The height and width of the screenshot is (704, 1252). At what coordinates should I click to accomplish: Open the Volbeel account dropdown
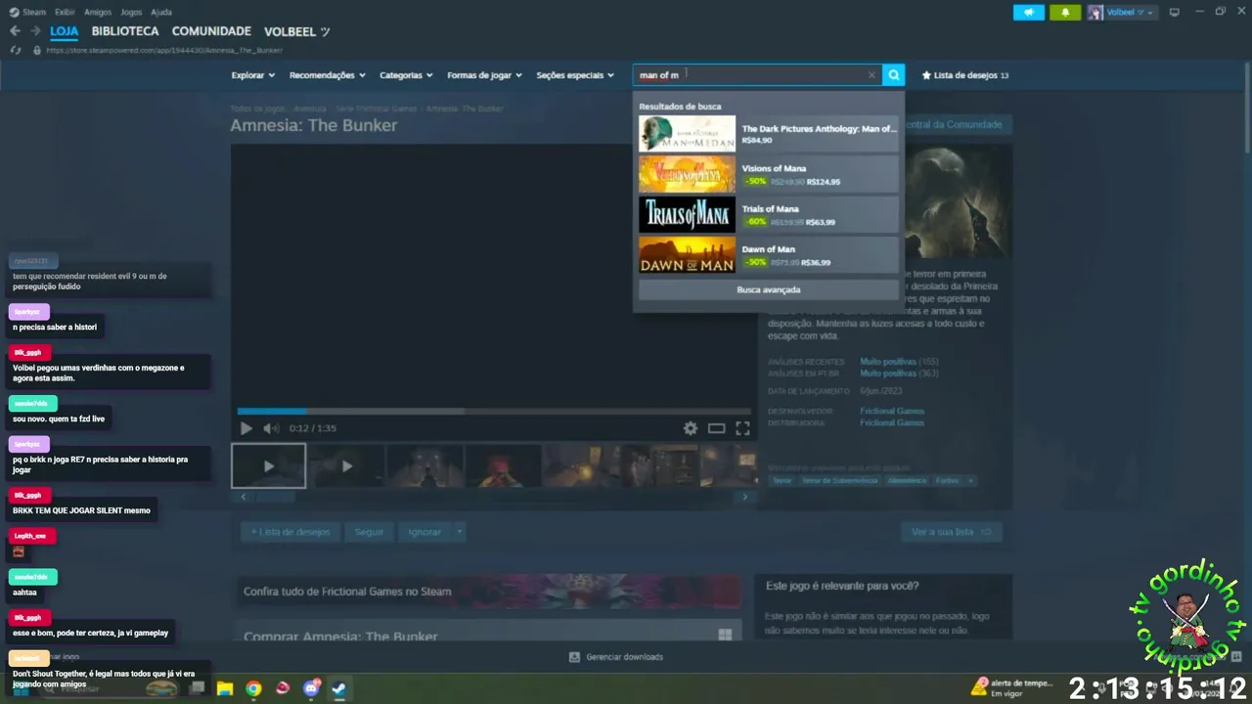coord(1122,12)
